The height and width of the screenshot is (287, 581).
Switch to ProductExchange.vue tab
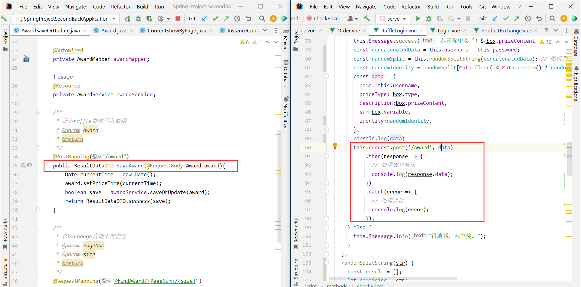click(506, 31)
